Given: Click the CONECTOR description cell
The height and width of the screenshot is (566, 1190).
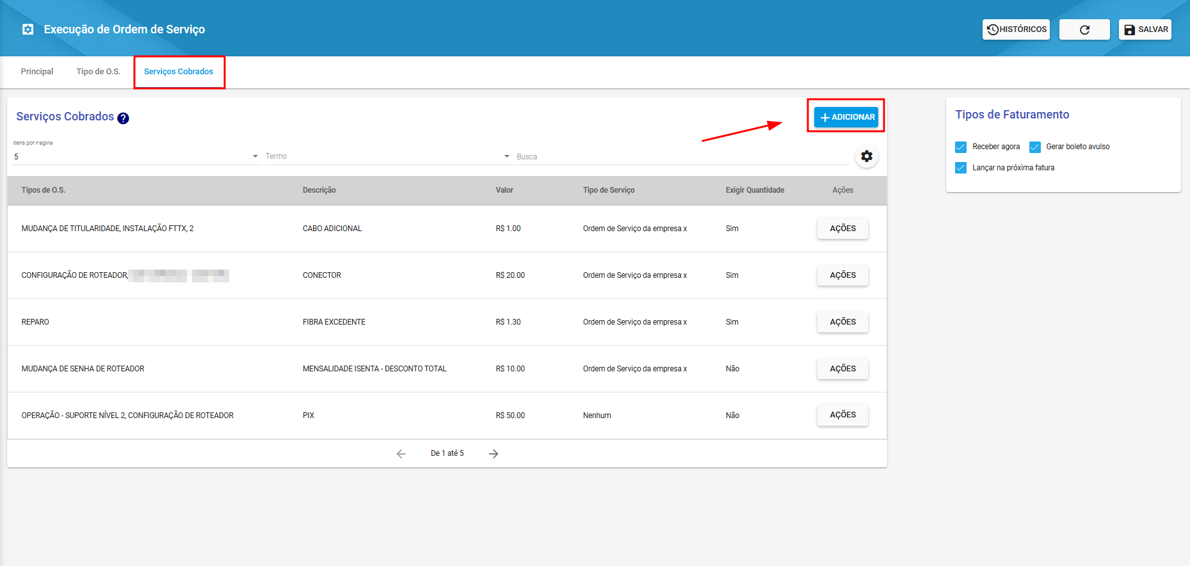Looking at the screenshot, I should pos(322,275).
